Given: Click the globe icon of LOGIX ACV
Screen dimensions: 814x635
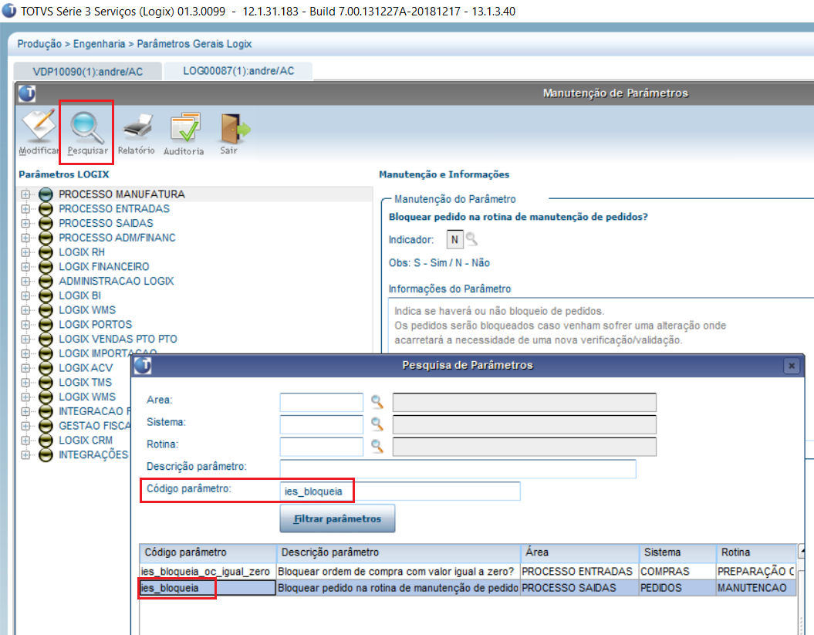Looking at the screenshot, I should coord(46,368).
